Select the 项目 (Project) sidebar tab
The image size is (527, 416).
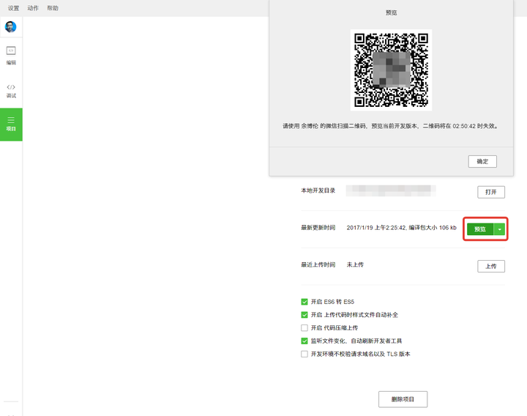point(11,125)
